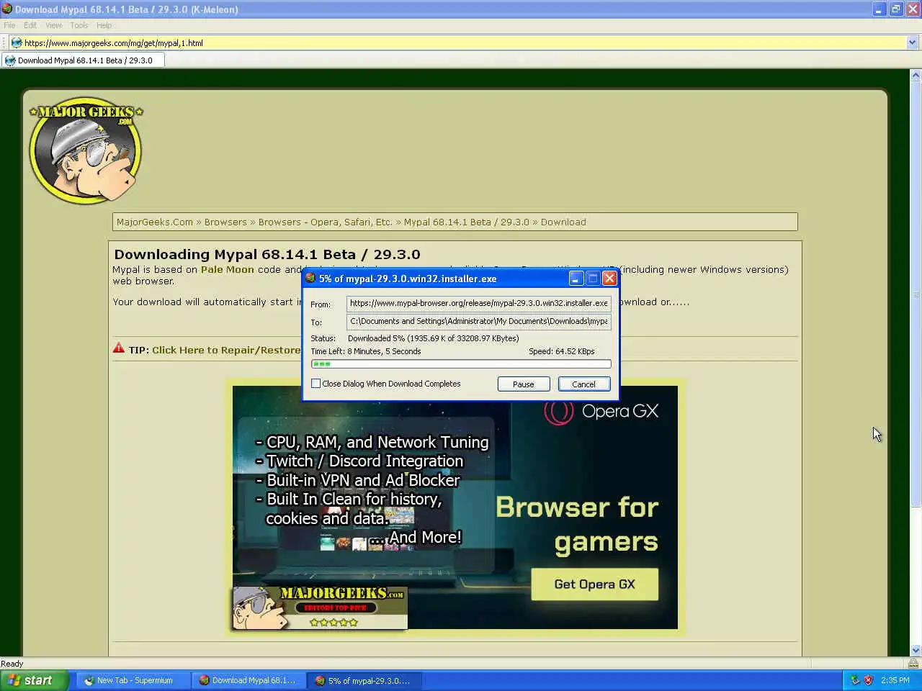Viewport: 922px width, 691px height.
Task: Switch to New Tab - Supermium taskbar item
Action: [134, 680]
